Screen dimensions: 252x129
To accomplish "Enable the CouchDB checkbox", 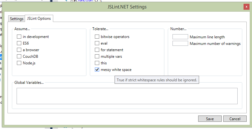I will (x=19, y=56).
